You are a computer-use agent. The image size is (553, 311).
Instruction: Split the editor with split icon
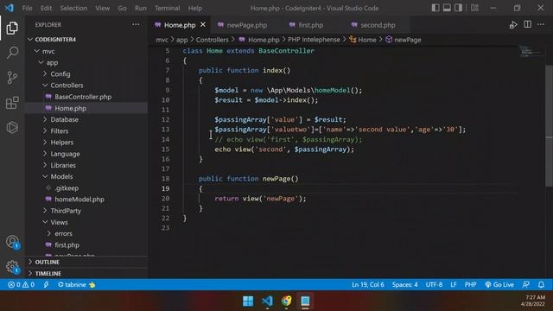pyautogui.click(x=528, y=25)
